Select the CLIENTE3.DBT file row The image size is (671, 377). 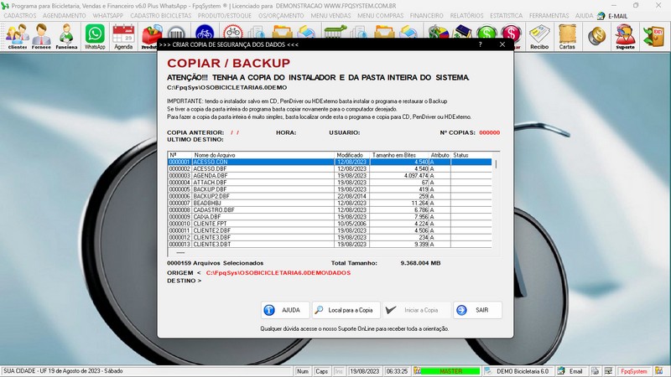(330, 244)
